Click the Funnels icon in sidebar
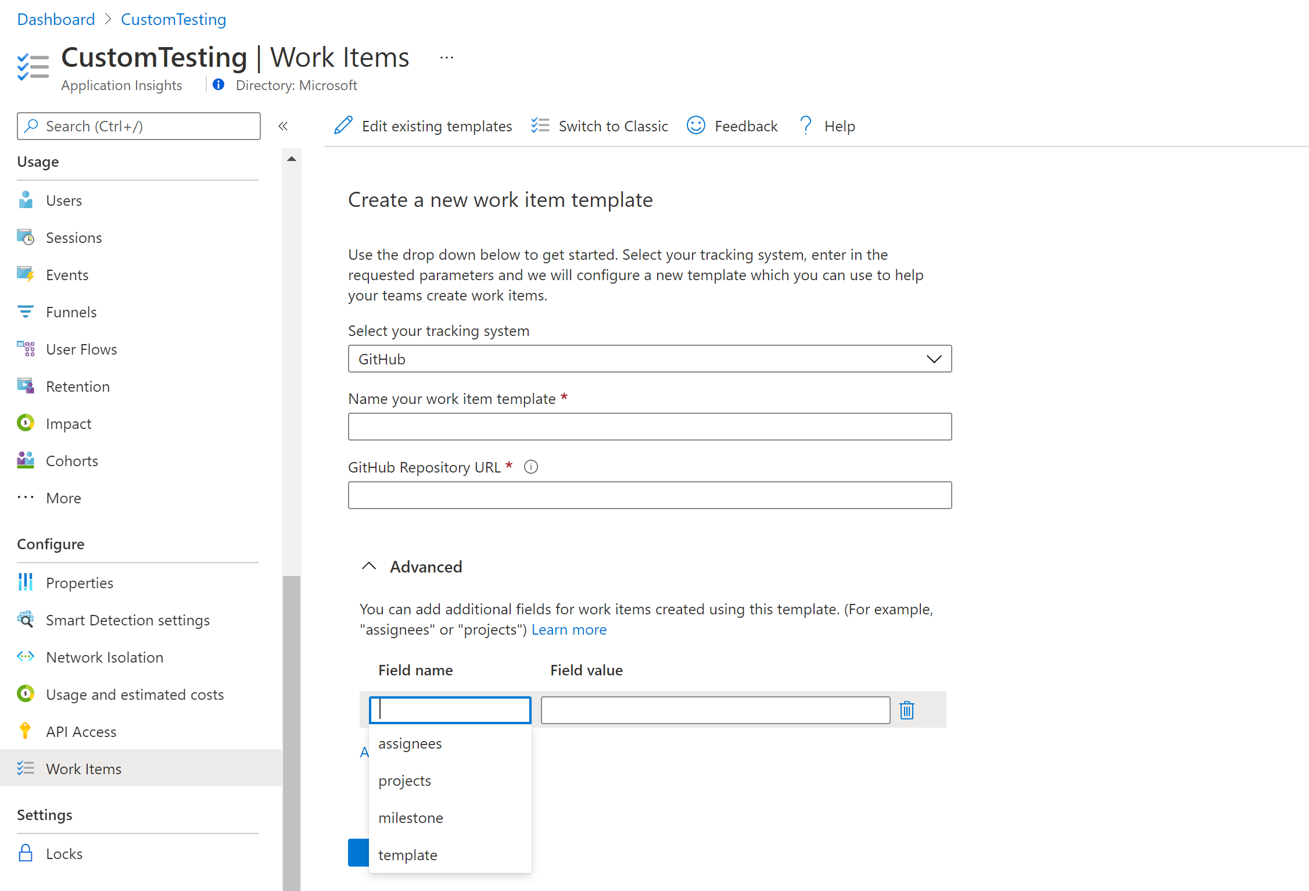The image size is (1309, 891). tap(26, 312)
